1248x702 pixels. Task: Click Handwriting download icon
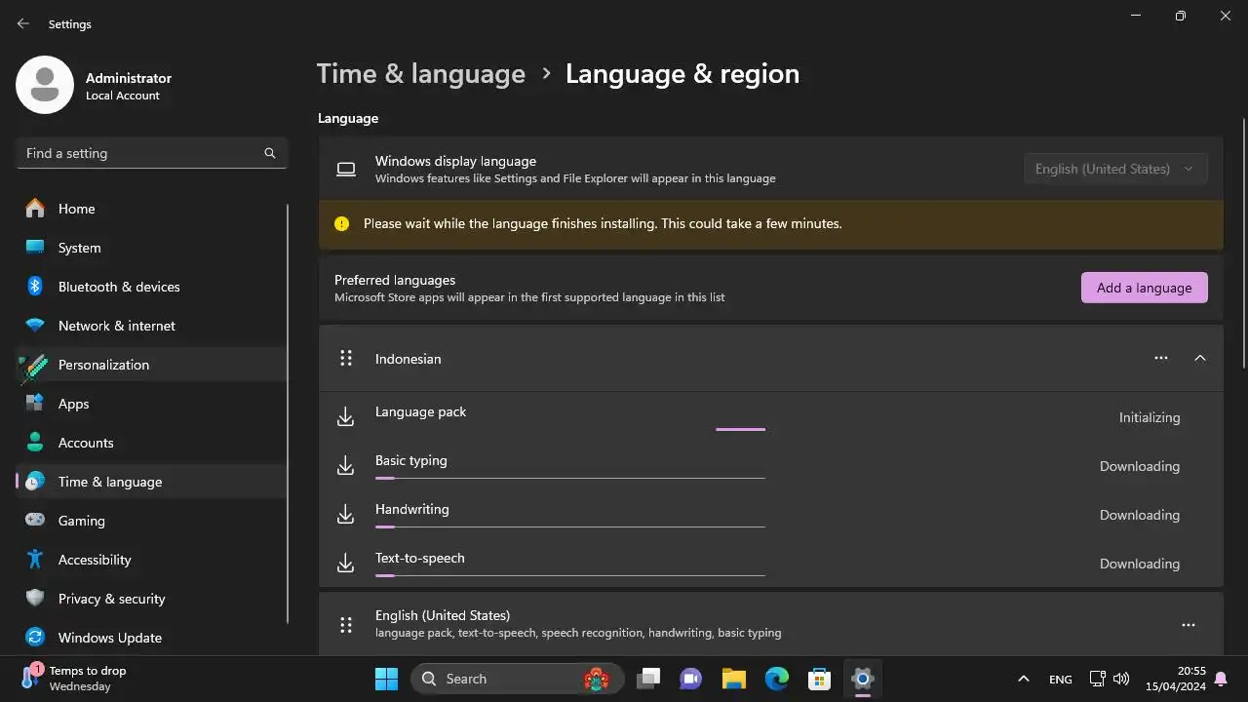[x=345, y=515]
